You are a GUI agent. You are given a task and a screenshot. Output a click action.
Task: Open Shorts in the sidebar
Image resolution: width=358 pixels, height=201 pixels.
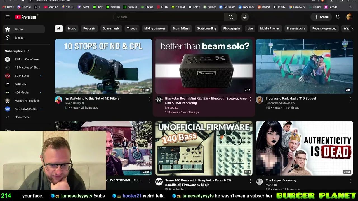tap(24, 37)
